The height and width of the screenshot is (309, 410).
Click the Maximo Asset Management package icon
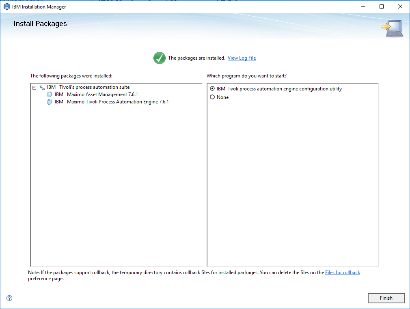pos(50,94)
